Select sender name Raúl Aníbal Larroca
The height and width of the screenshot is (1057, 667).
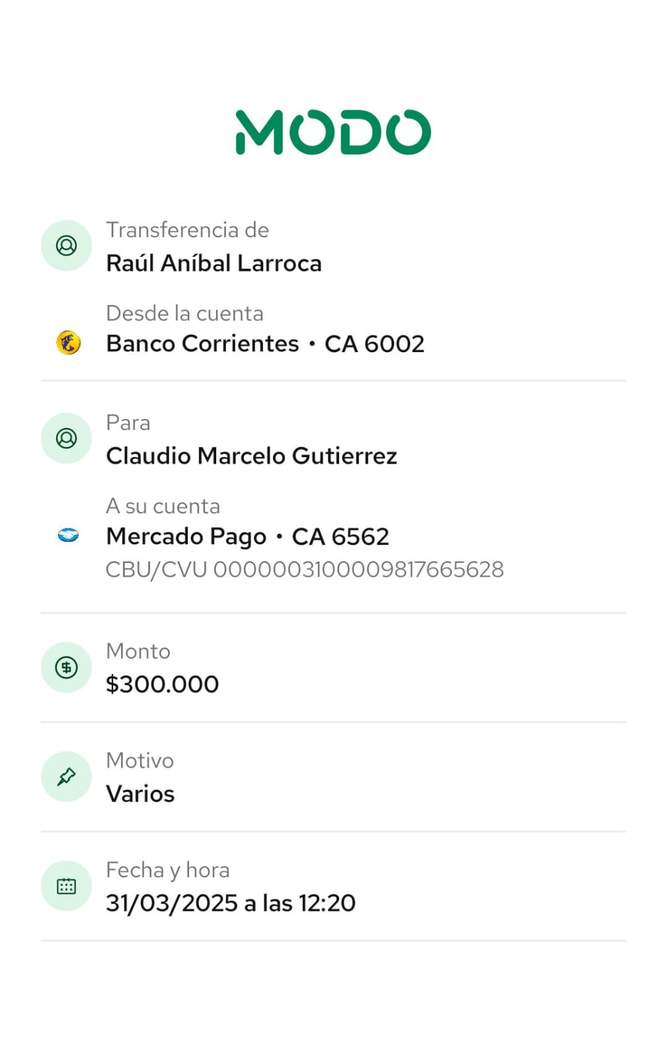tap(214, 264)
